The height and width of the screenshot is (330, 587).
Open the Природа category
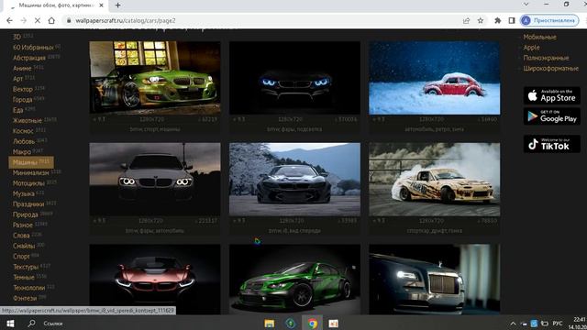tap(26, 214)
